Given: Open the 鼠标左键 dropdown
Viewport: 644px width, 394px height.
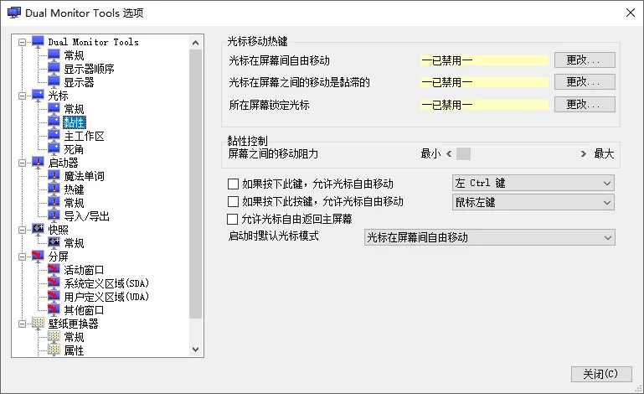Looking at the screenshot, I should point(533,202).
